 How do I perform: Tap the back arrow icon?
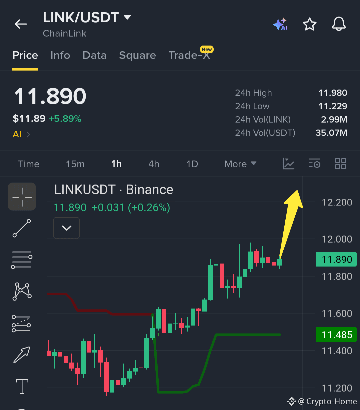(21, 24)
